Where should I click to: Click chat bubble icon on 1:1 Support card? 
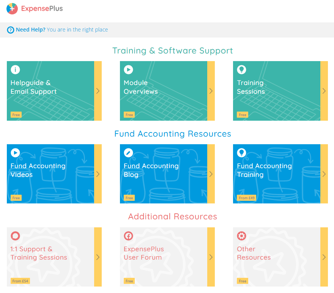click(x=15, y=236)
